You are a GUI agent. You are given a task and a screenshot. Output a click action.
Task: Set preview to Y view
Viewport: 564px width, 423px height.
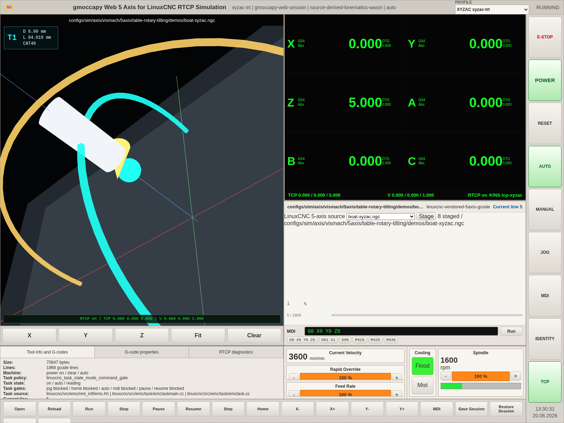click(x=86, y=336)
